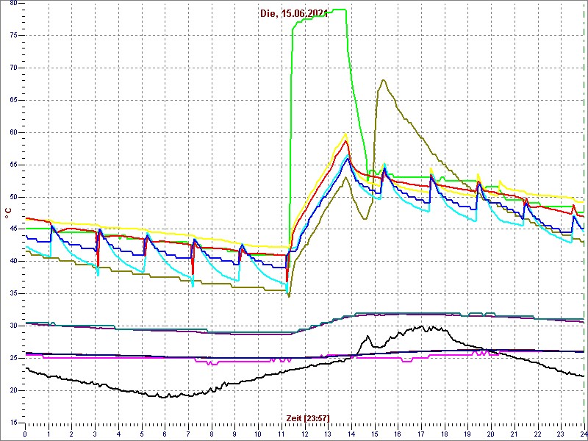Image resolution: width=588 pixels, height=441 pixels.
Task: Click hour 10 on the time axis
Action: [x=258, y=434]
